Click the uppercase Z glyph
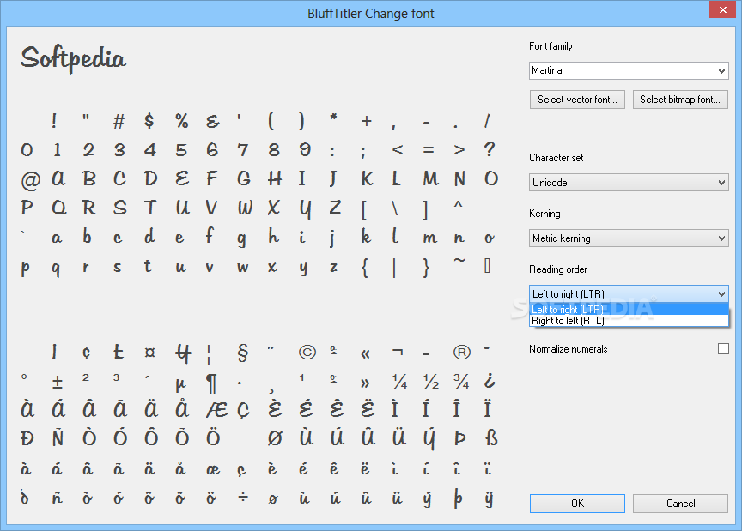Image resolution: width=742 pixels, height=531 pixels. (335, 208)
